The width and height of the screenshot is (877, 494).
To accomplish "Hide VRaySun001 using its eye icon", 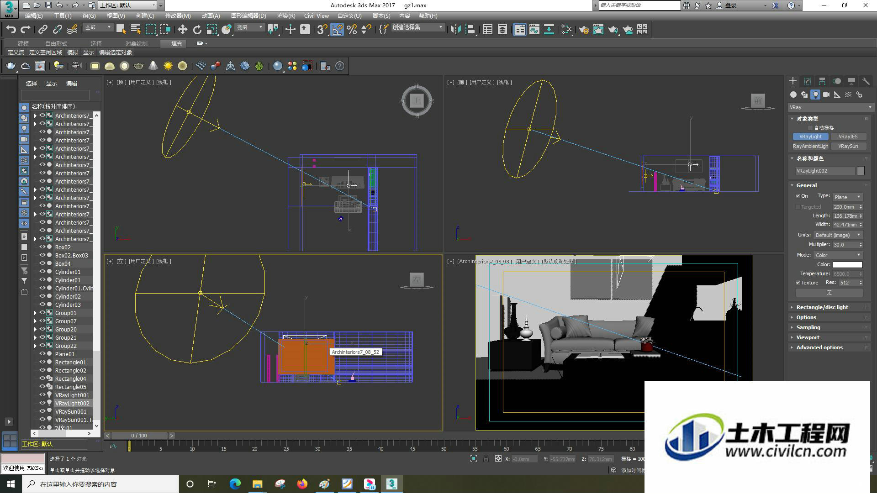I will pos(42,411).
